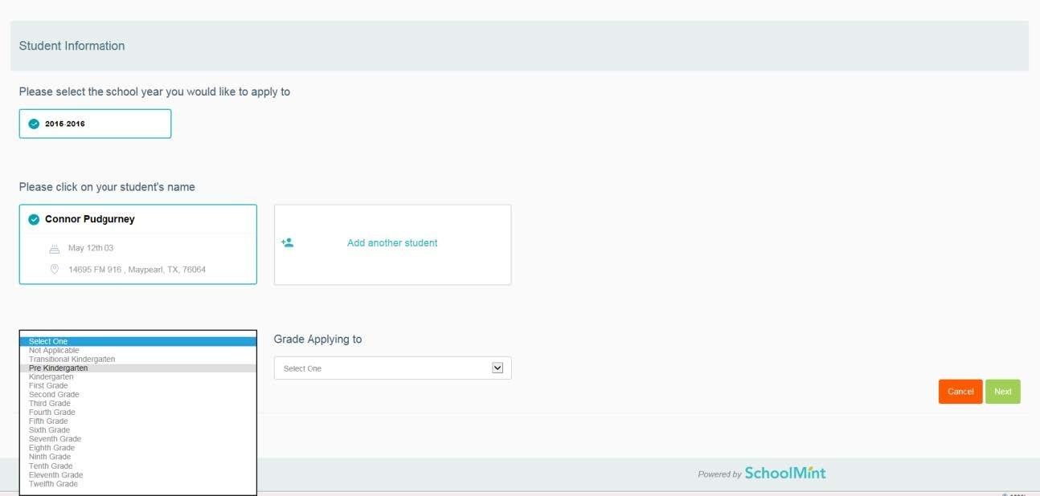Click the location pin icon on student card

54,269
